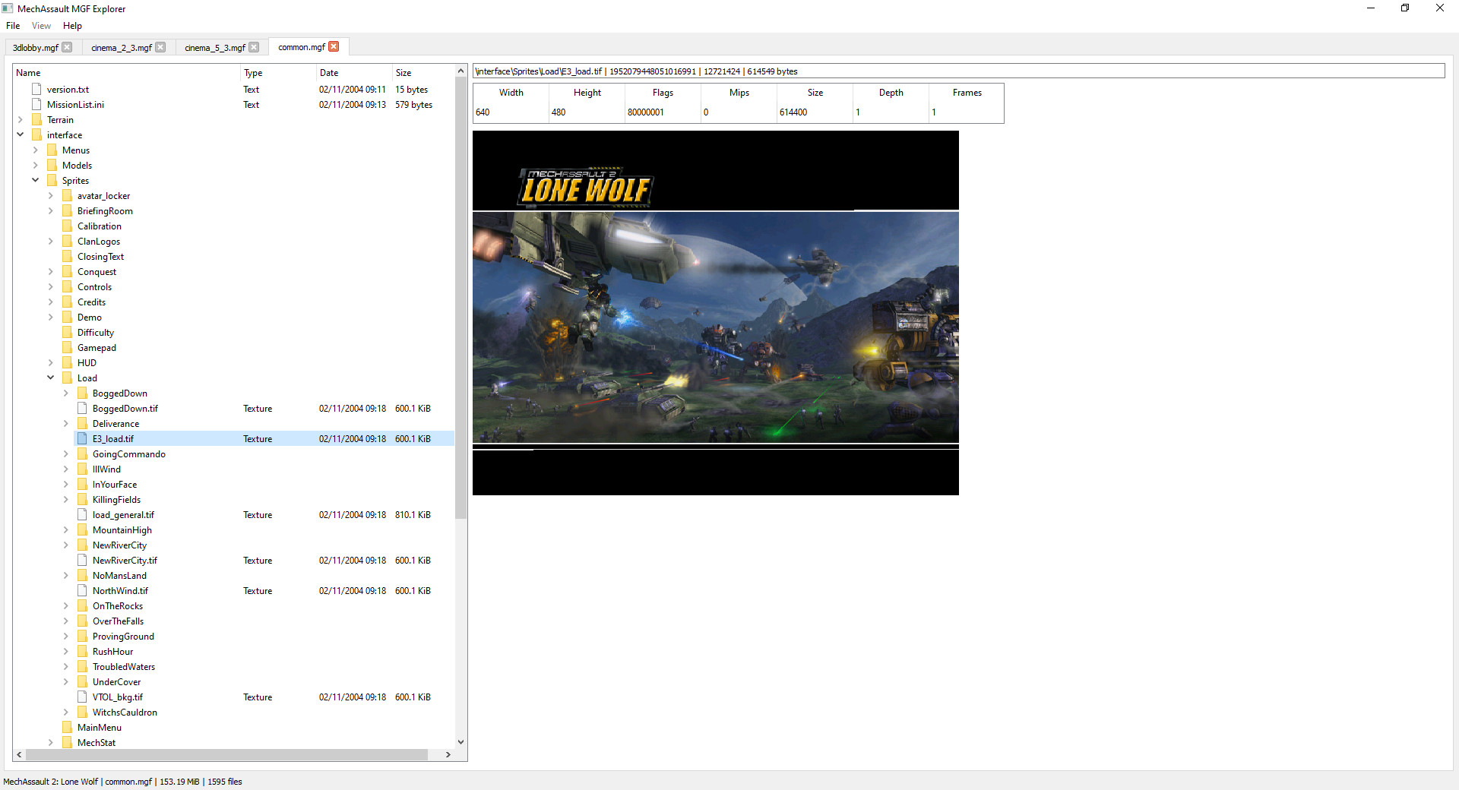Screen dimensions: 1459x790
Task: Click the Gamepad folder icon
Action: (67, 348)
